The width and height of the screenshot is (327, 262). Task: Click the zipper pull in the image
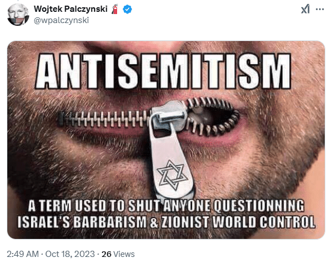pos(172,150)
